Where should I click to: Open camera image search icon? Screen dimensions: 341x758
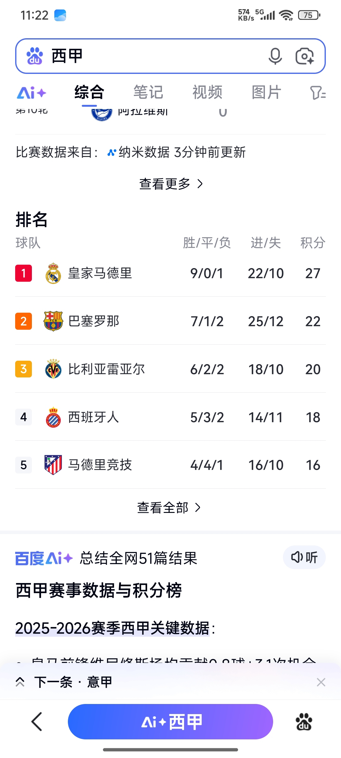[x=304, y=56]
